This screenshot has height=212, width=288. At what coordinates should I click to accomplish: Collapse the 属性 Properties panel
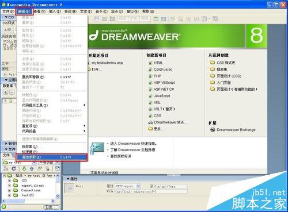[68, 179]
